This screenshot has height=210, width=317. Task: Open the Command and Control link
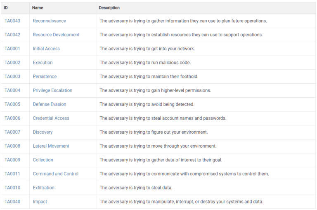(x=55, y=174)
